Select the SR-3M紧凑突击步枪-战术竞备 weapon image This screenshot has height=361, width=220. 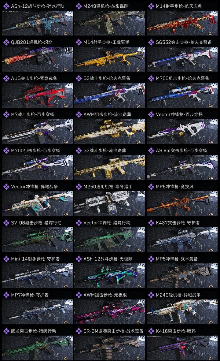[110, 348]
